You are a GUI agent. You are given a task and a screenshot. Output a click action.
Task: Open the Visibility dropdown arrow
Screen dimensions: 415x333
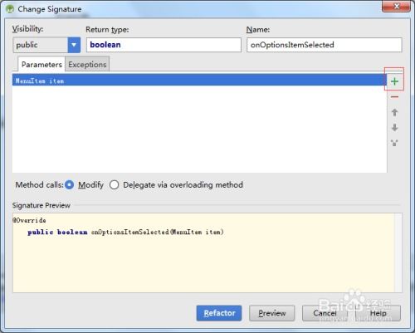74,45
